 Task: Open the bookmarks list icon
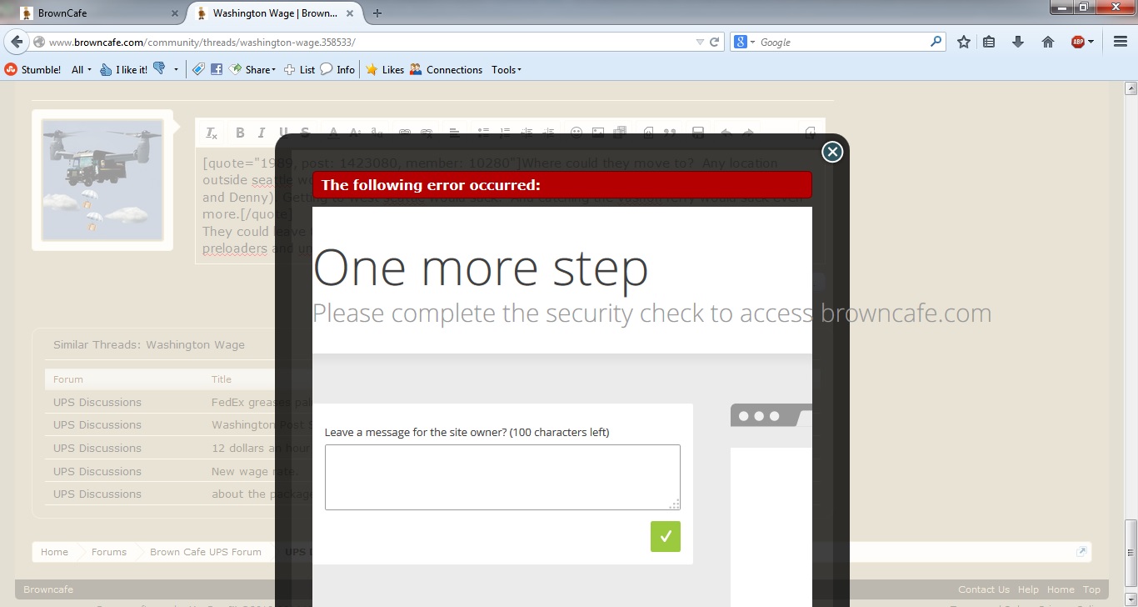[989, 42]
